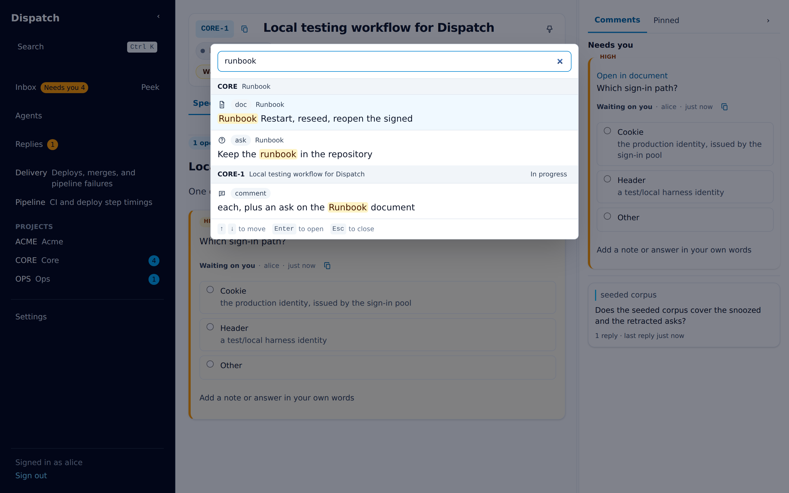This screenshot has width=789, height=493.
Task: Open Settings in the sidebar
Action: pyautogui.click(x=31, y=317)
